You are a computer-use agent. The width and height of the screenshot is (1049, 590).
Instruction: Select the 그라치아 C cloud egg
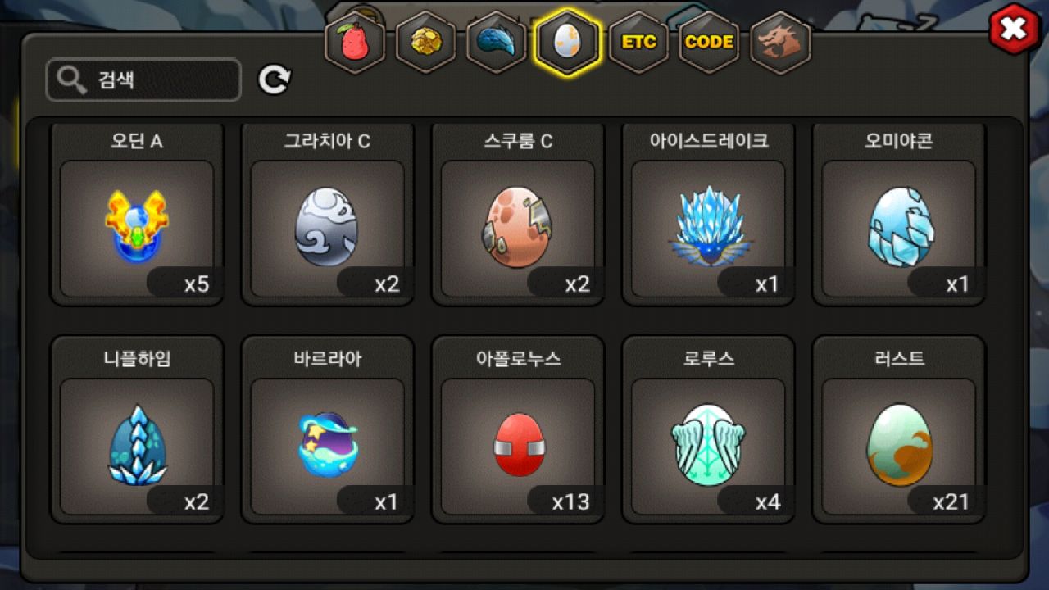point(327,215)
